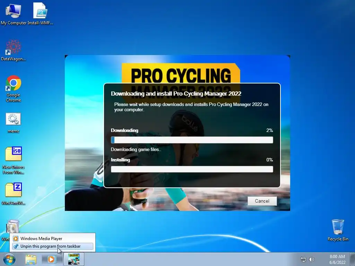Click the Installing progress bar
The height and width of the screenshot is (266, 355).
point(192,169)
